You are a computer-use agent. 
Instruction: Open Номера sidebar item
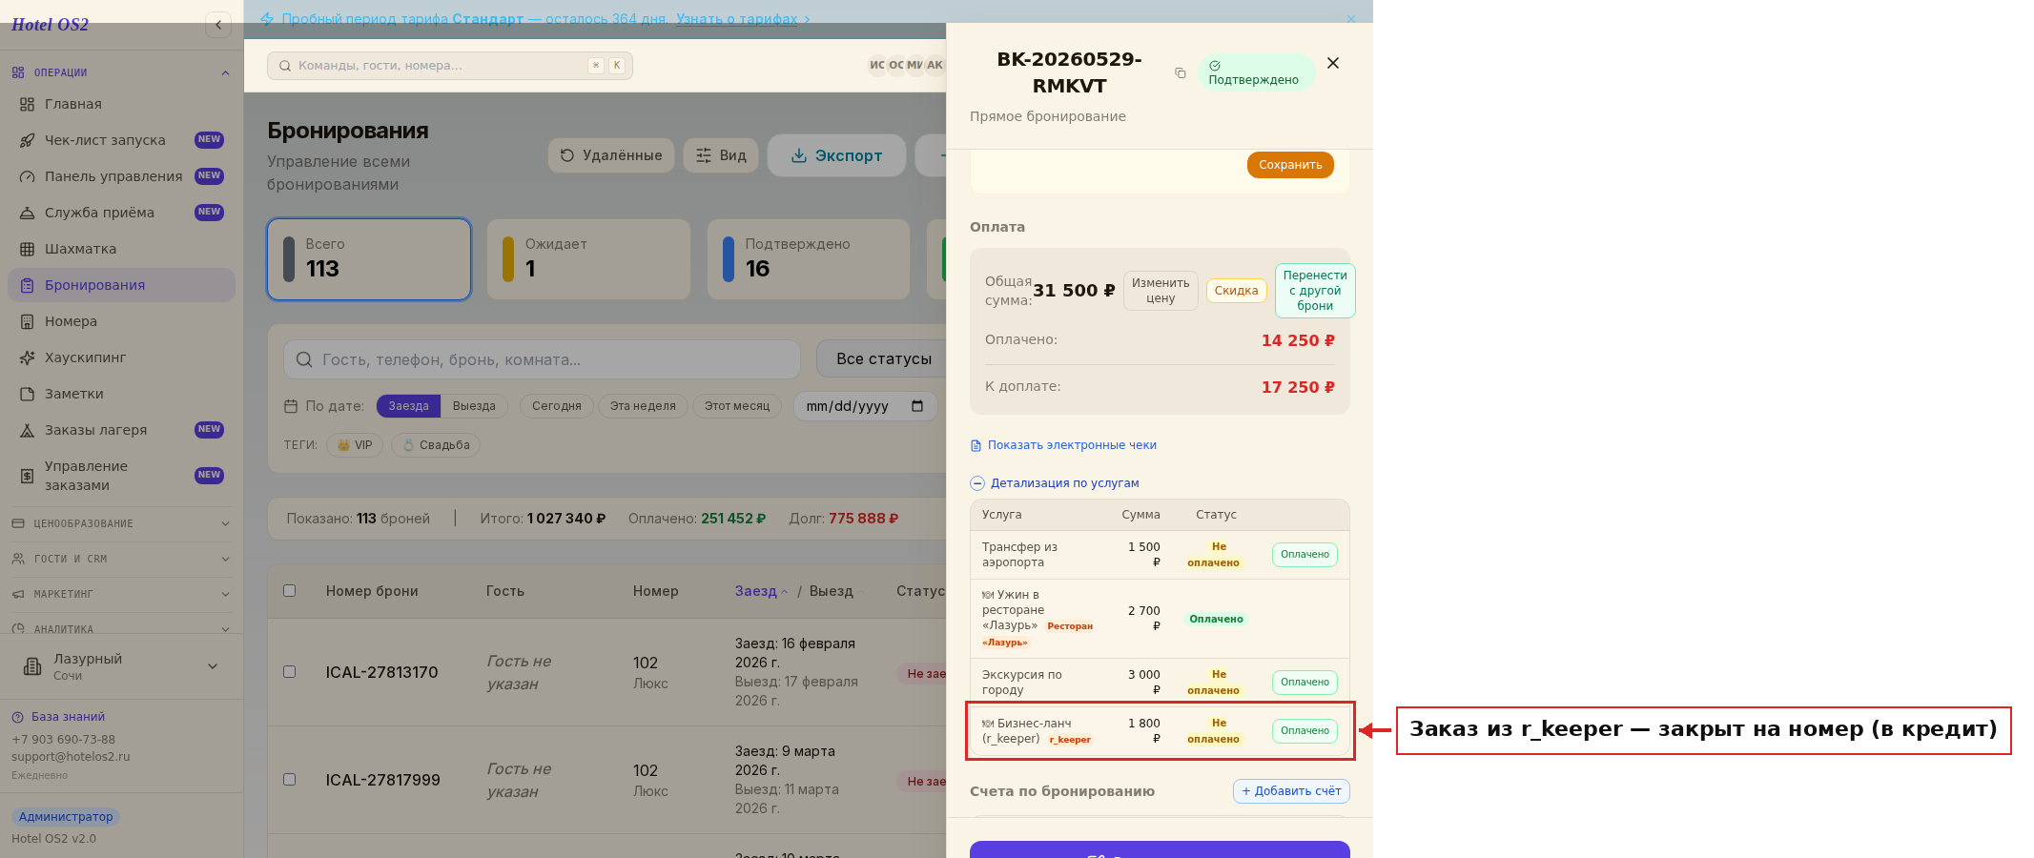pos(121,321)
